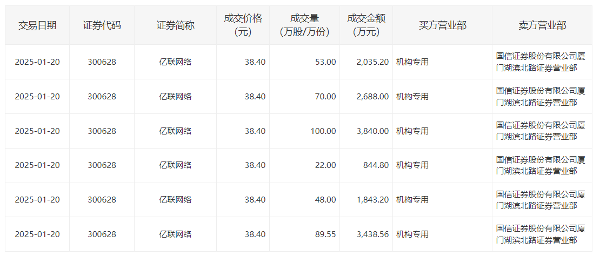Click the 买方营业部 column header

pyautogui.click(x=442, y=25)
